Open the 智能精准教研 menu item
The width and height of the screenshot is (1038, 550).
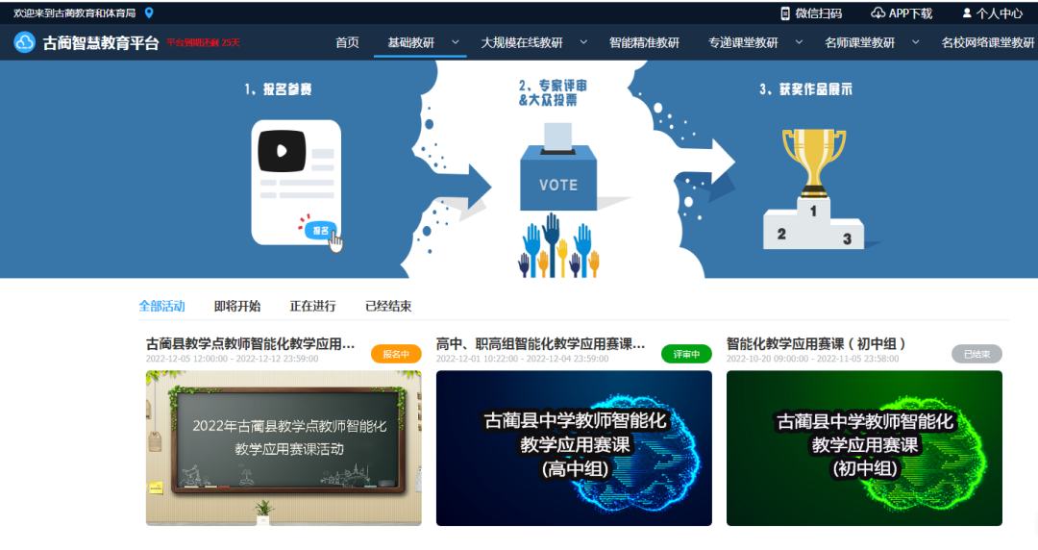644,42
